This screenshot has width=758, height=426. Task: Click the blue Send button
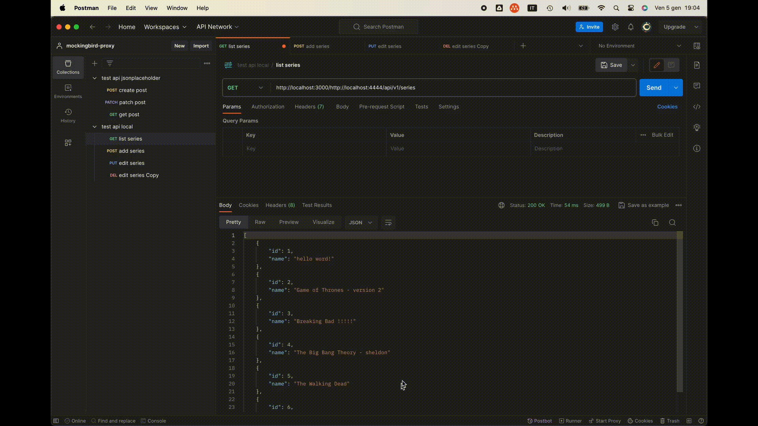653,88
